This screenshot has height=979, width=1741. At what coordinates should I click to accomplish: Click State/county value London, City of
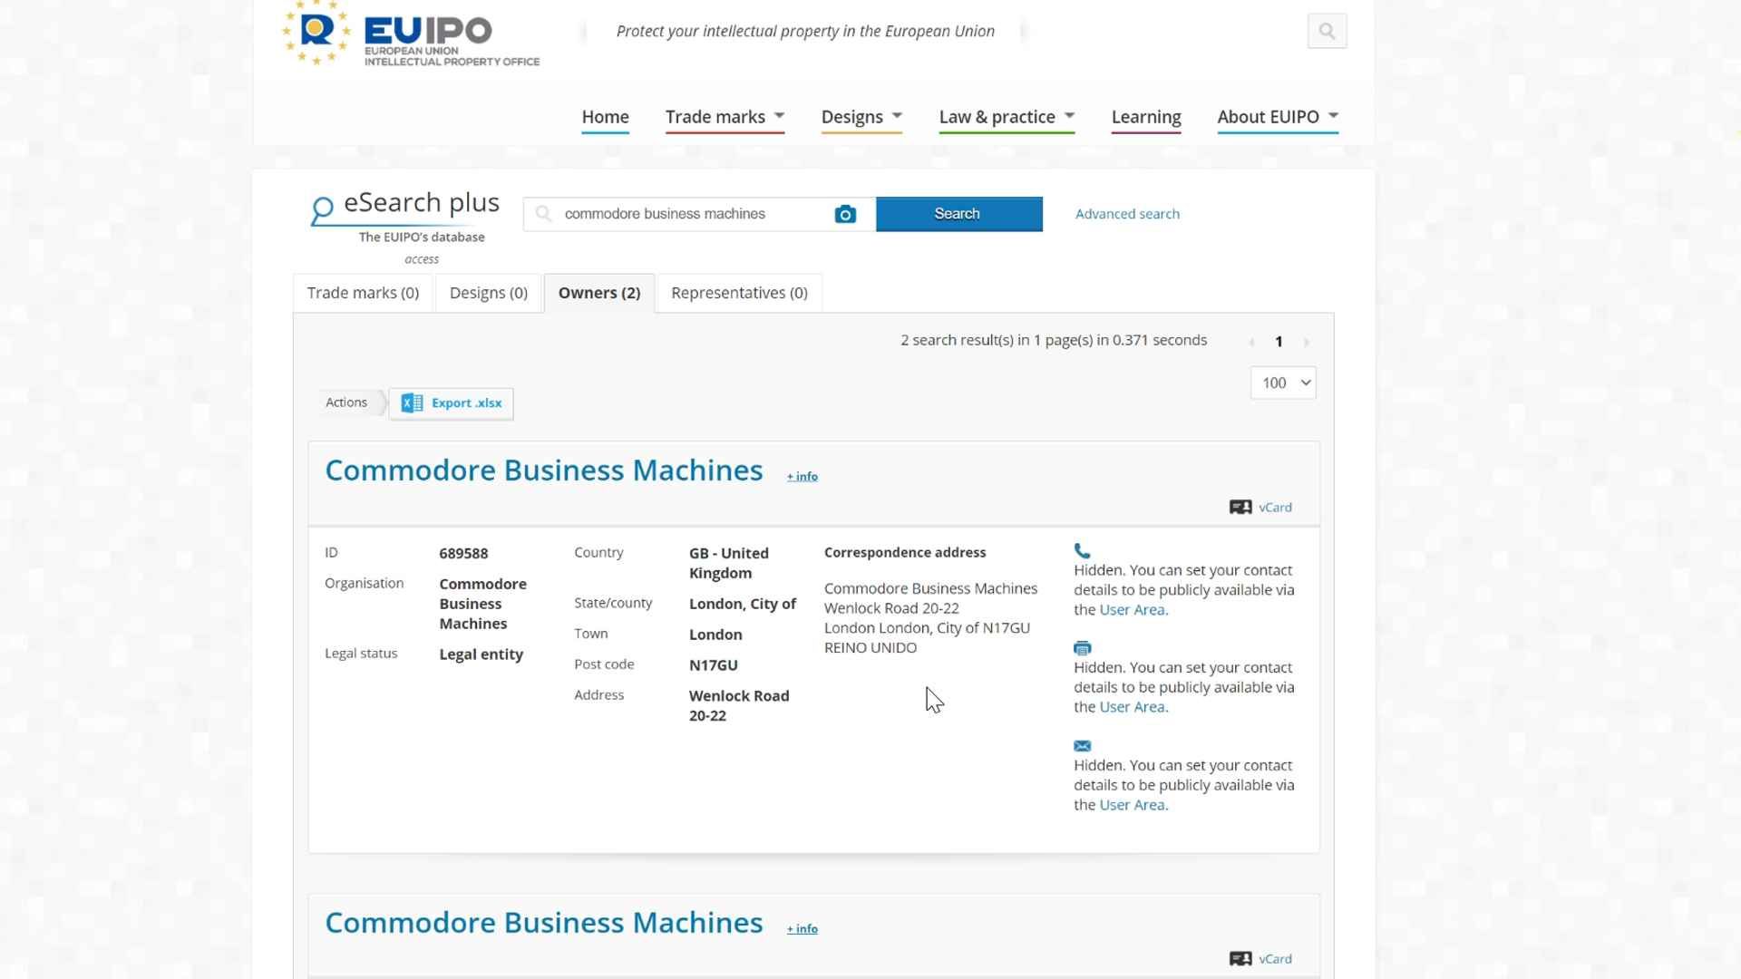[x=743, y=604]
